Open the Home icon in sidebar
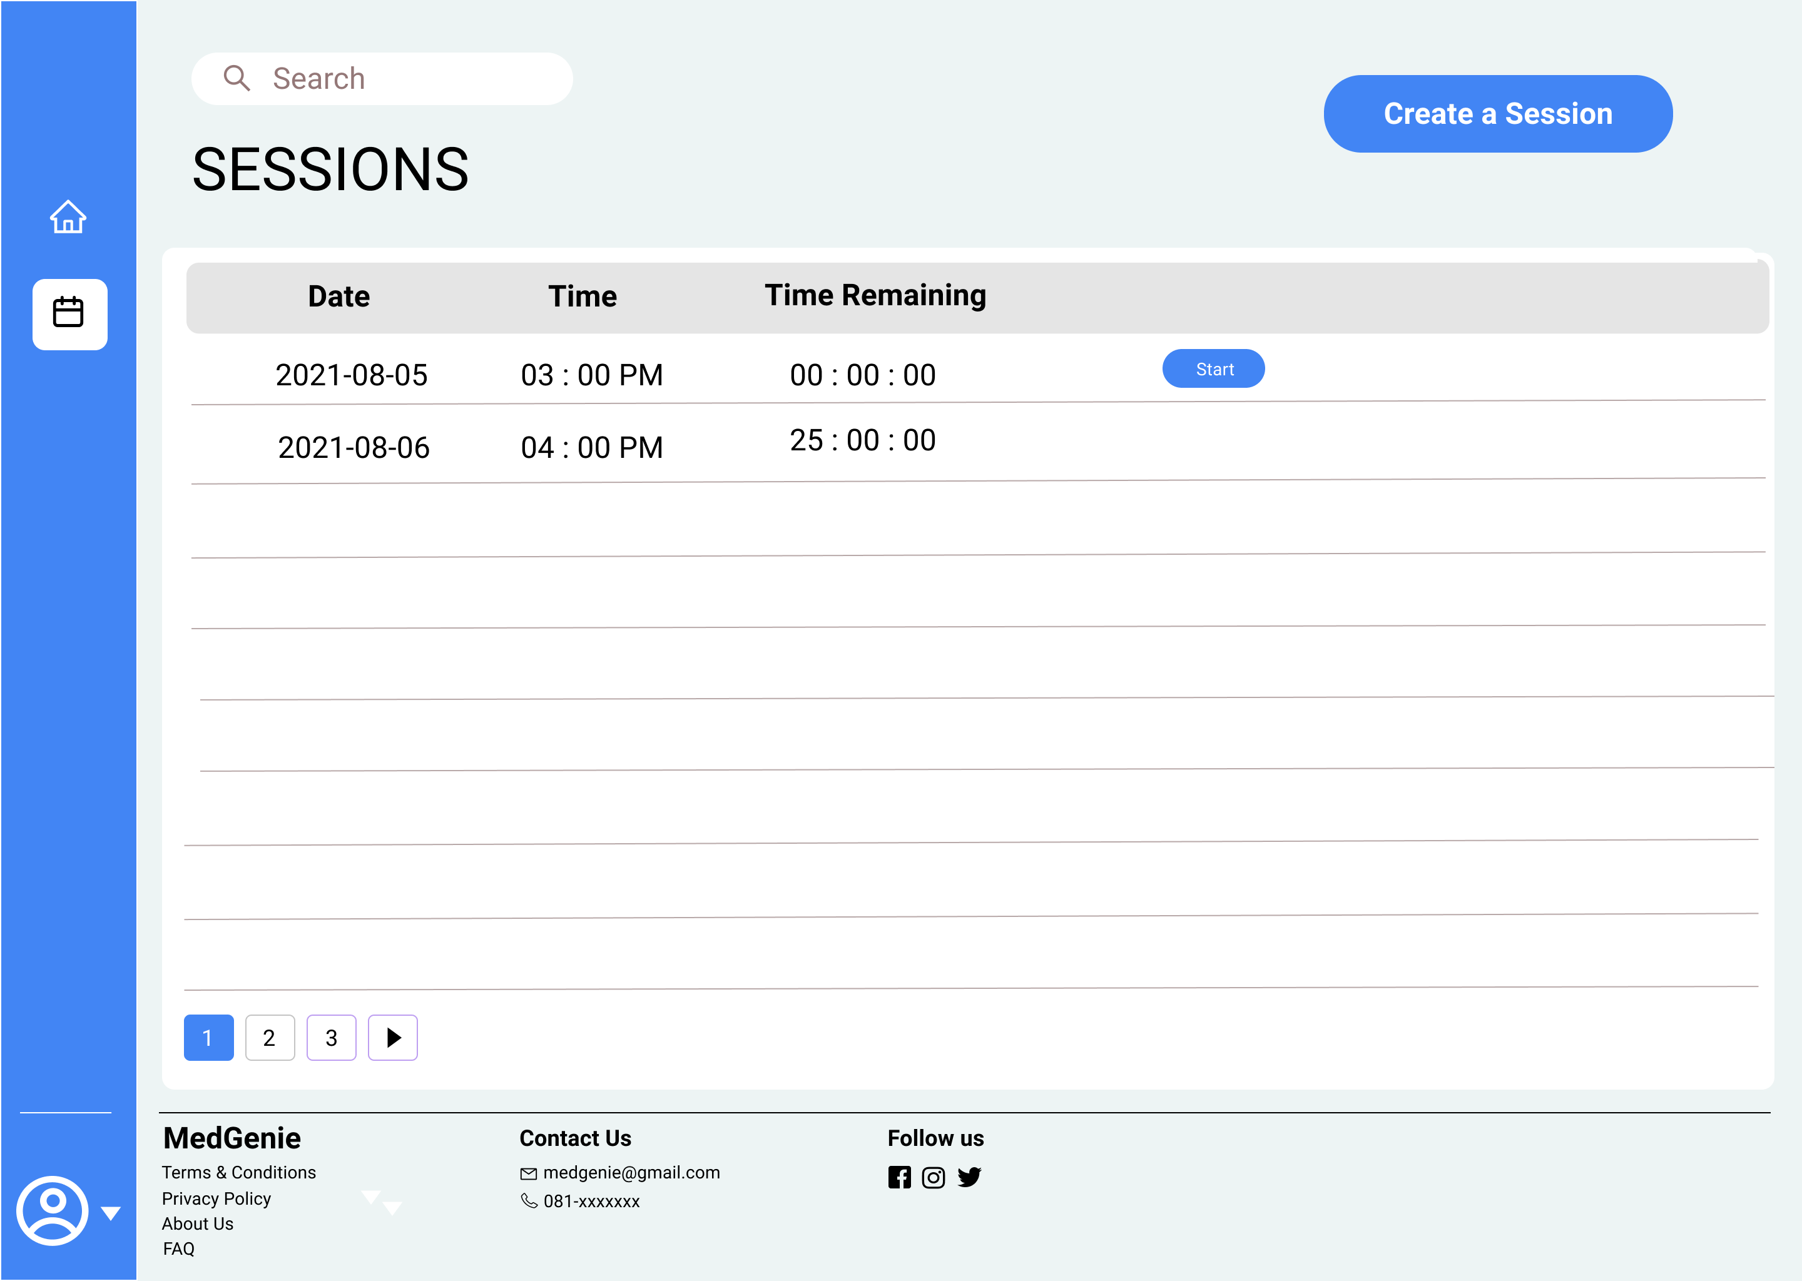Screen dimensions: 1802x1281 [x=68, y=217]
